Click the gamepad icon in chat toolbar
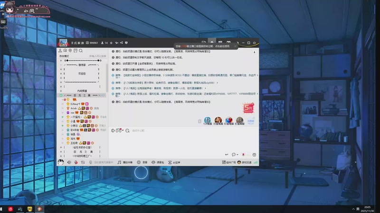The width and height of the screenshot is (380, 213). [118, 131]
